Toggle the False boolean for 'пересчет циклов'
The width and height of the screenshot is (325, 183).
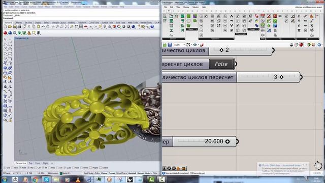coord(221,64)
